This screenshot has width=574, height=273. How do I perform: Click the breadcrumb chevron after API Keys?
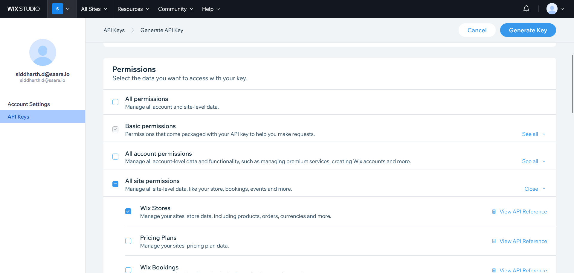[x=132, y=30]
